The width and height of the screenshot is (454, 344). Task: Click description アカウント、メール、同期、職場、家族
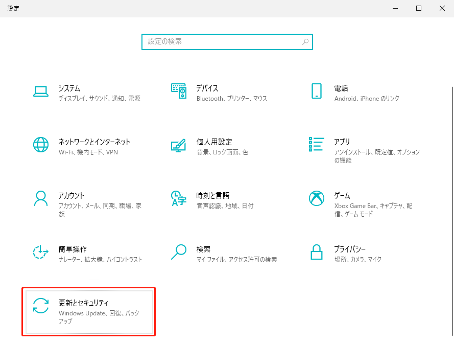100,210
